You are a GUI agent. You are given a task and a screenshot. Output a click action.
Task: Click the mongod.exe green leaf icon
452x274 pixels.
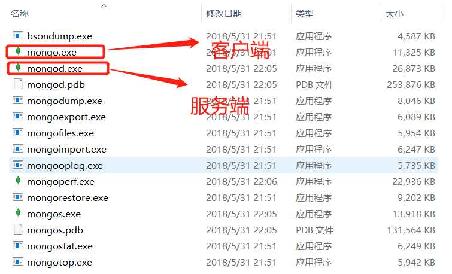18,68
